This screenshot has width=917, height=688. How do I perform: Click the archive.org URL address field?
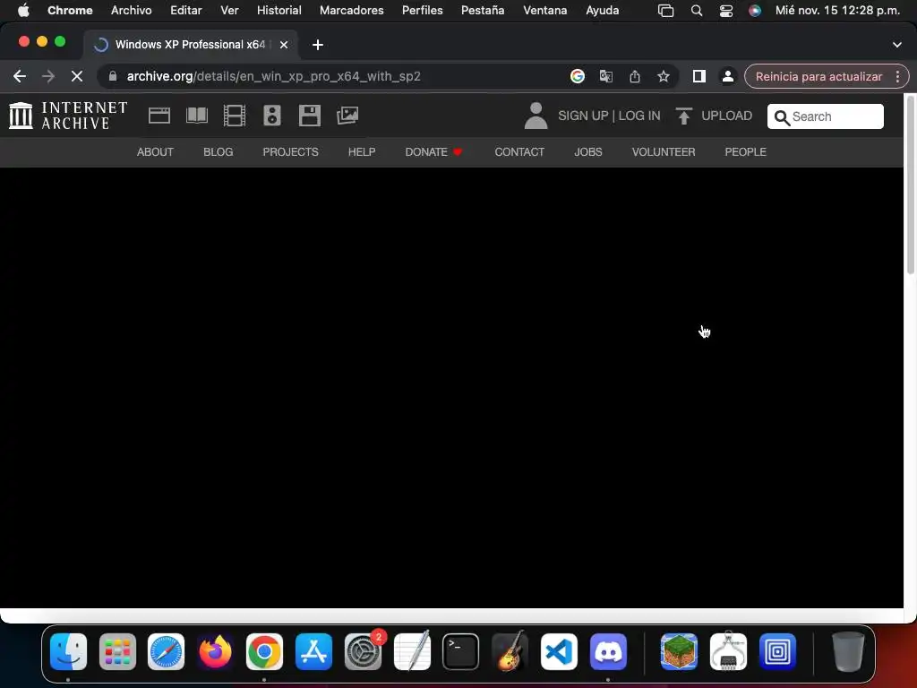[273, 76]
